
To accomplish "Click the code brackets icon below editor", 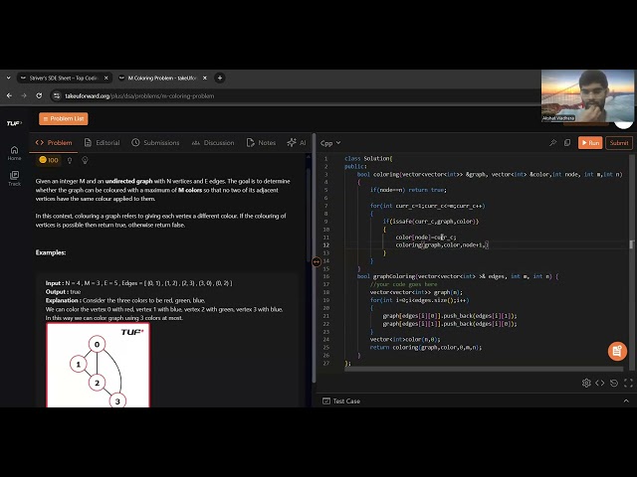I will (x=599, y=383).
